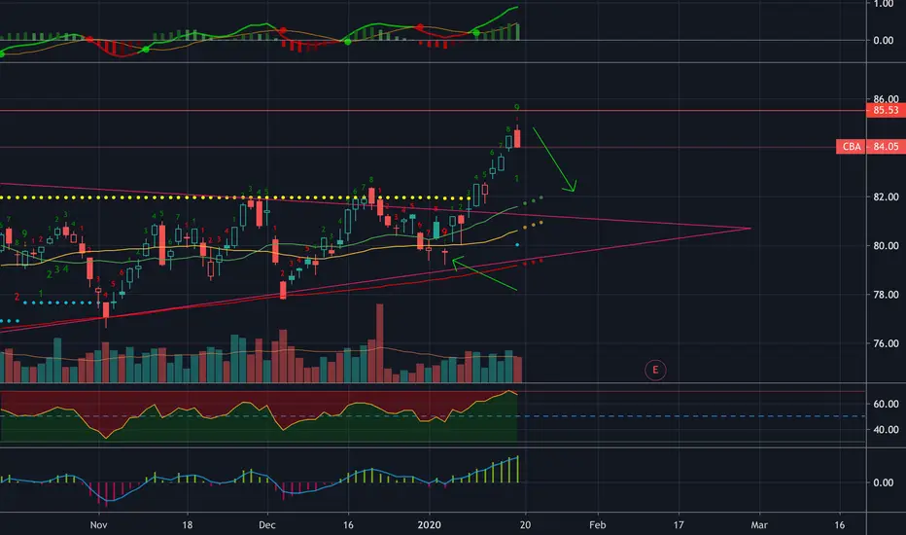Select the red horizontal line at 85.53

(x=433, y=111)
